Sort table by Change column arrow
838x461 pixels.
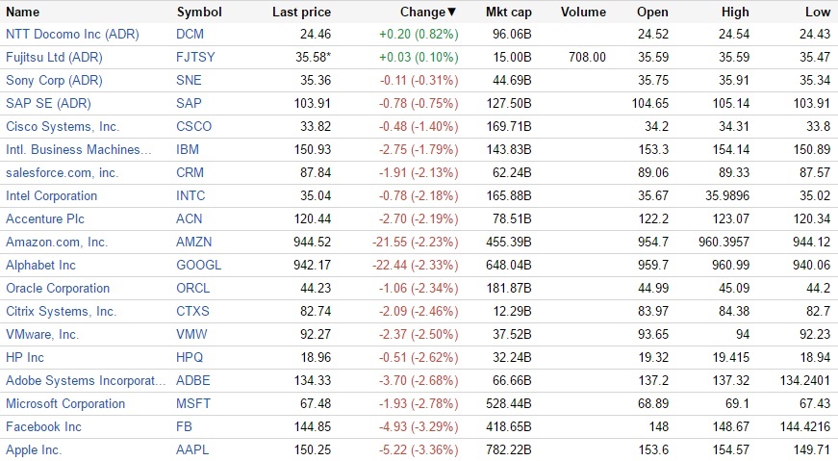point(452,13)
